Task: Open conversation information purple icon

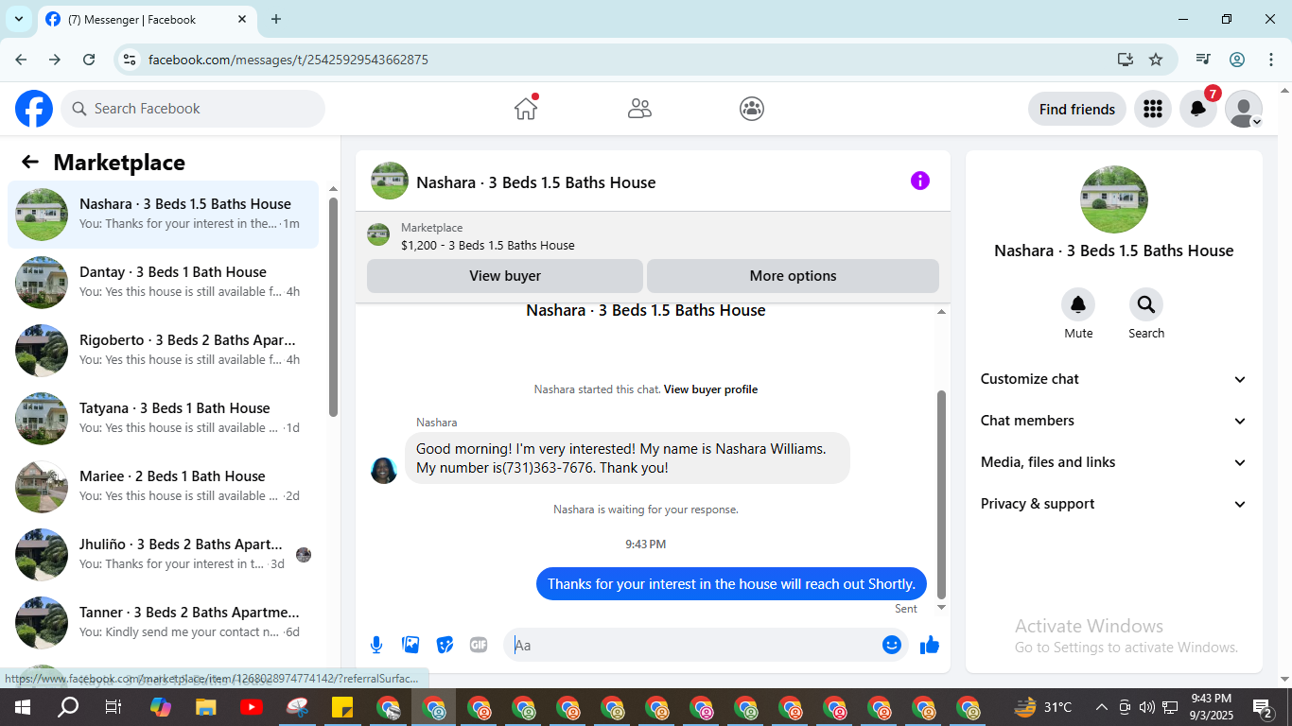Action: click(920, 181)
